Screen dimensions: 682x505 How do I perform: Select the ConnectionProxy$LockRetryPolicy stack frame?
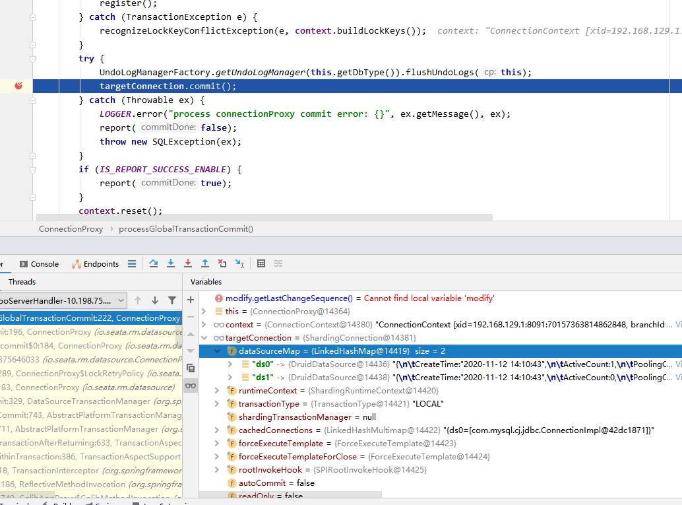(91, 374)
